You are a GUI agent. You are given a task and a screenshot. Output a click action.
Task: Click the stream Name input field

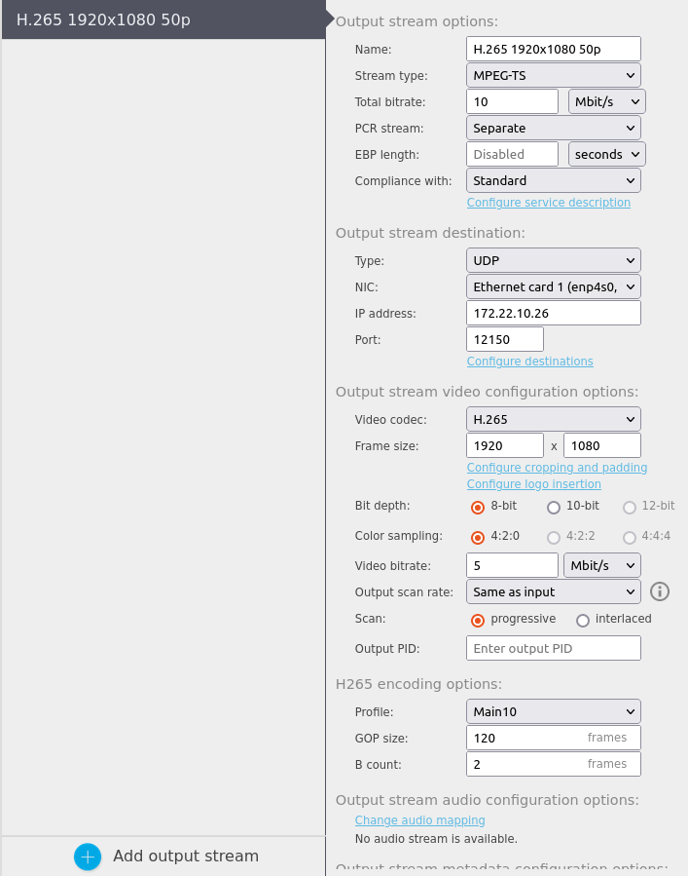(554, 49)
